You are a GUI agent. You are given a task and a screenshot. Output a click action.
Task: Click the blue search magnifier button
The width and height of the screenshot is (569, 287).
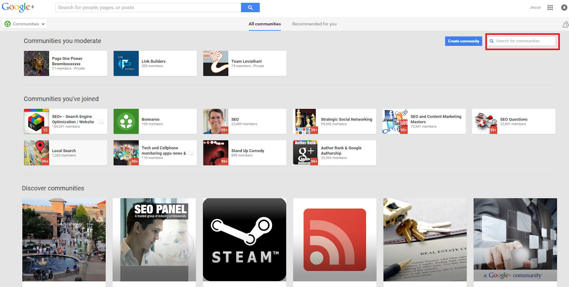[250, 7]
